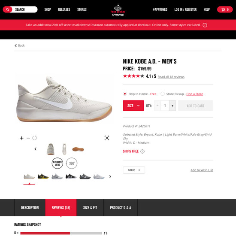Open the Size dropdown
The width and height of the screenshot is (236, 236).
(133, 106)
